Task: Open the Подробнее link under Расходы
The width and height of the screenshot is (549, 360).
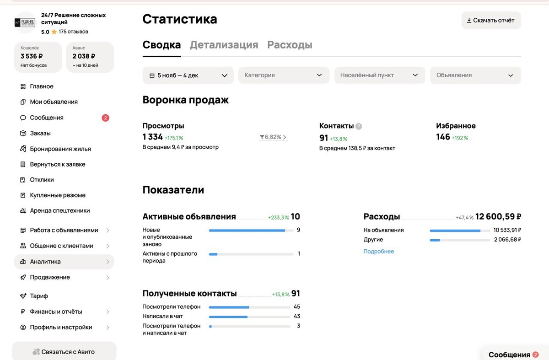Action: tap(379, 252)
